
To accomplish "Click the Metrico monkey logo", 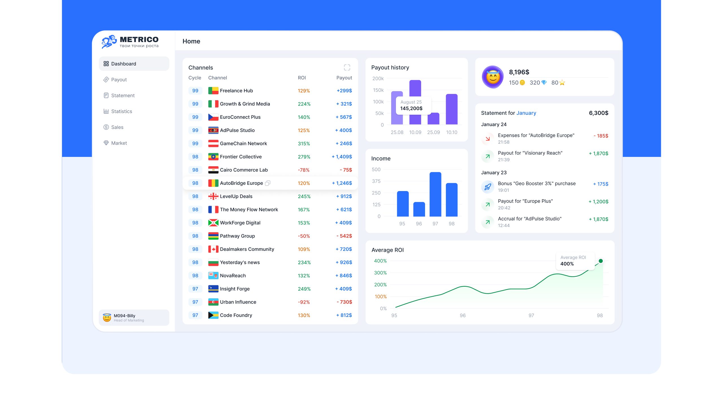I will tap(109, 41).
